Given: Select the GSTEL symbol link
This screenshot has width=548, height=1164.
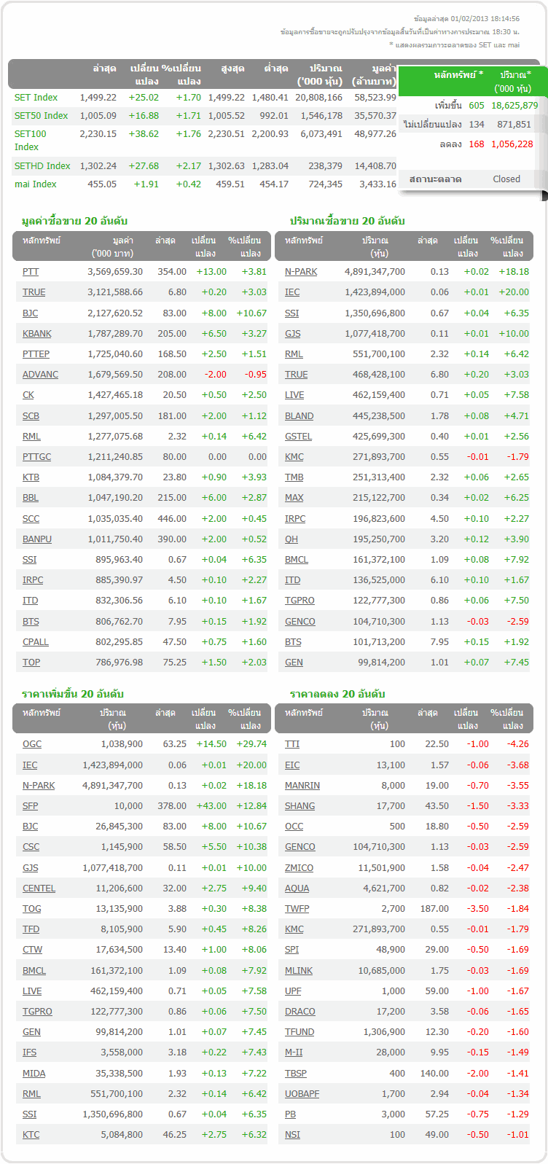Looking at the screenshot, I should [x=298, y=437].
